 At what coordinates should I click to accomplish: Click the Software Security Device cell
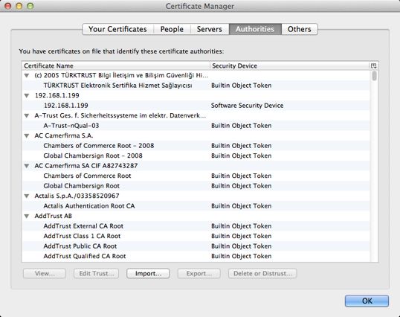(247, 106)
